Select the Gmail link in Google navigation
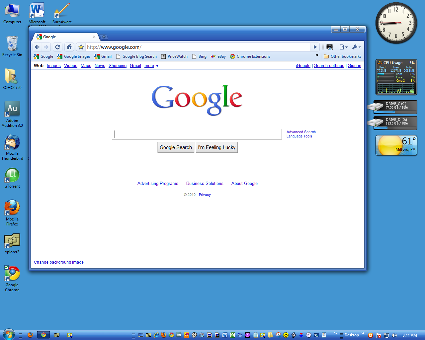 point(135,66)
